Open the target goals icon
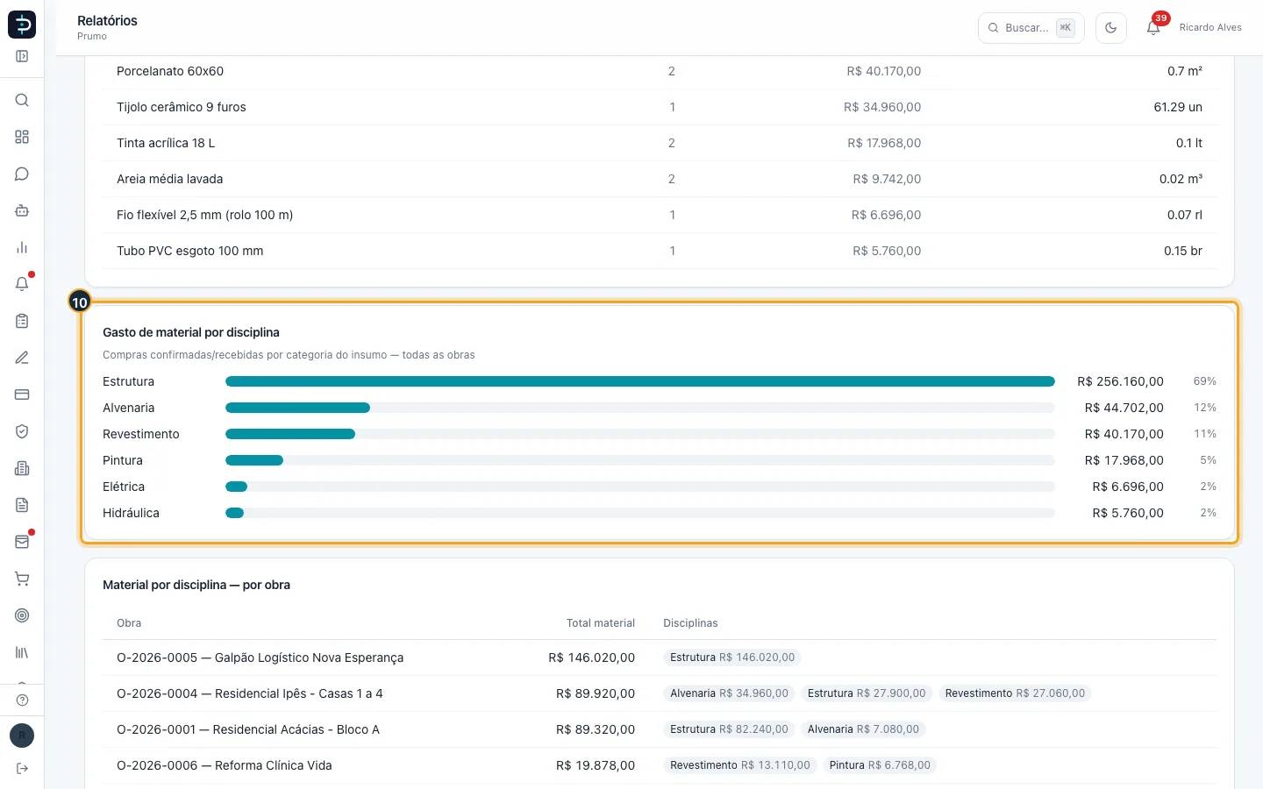Viewport: 1263px width, 789px height. (x=22, y=615)
